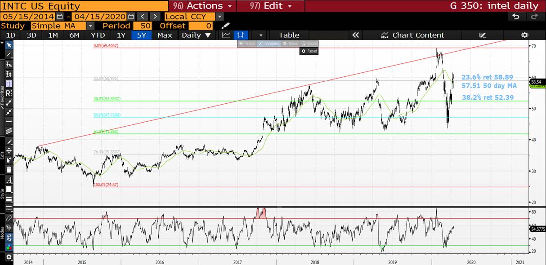The image size is (546, 265).
Task: Click the redo arrow button
Action: pyautogui.click(x=534, y=16)
